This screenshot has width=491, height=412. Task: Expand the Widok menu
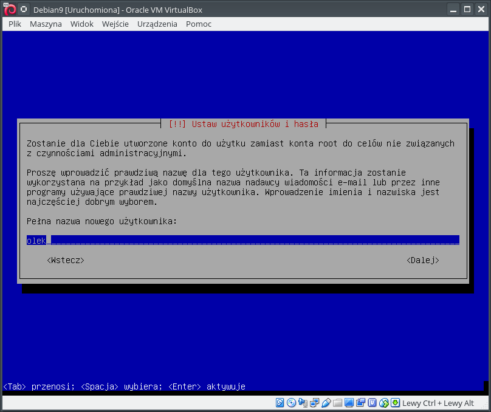click(x=81, y=24)
